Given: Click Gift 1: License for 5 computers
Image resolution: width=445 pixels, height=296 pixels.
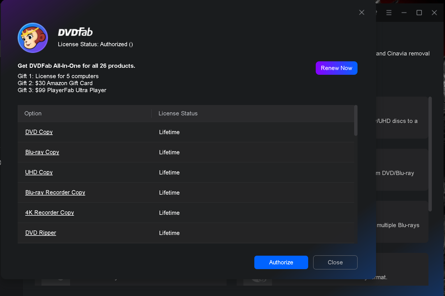Looking at the screenshot, I should pyautogui.click(x=58, y=76).
